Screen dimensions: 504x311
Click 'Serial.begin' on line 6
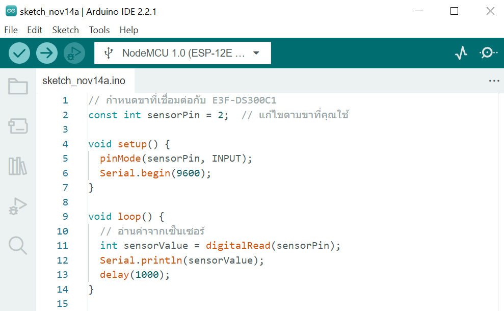(135, 173)
